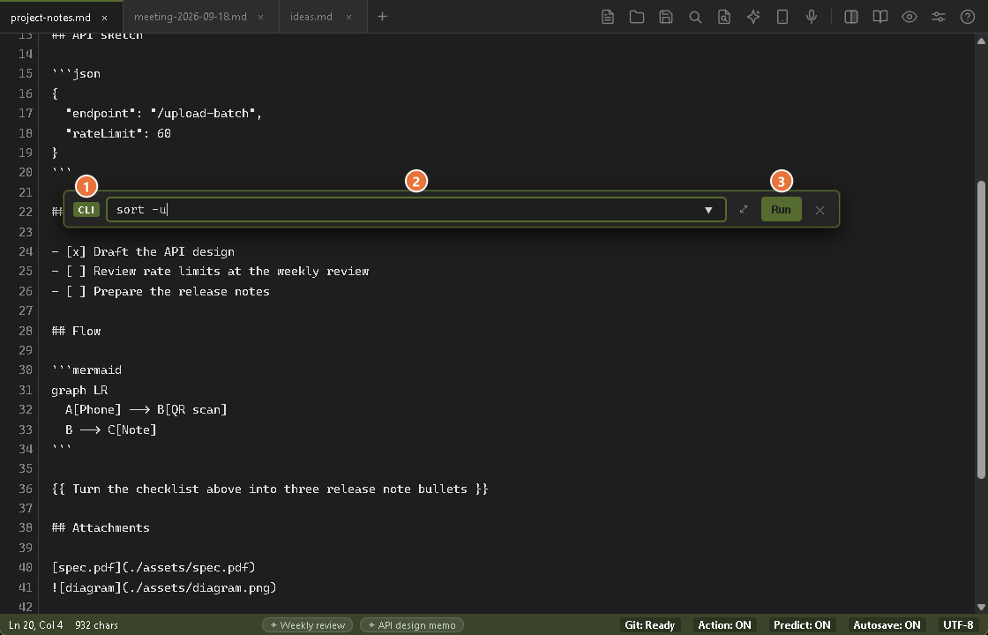The width and height of the screenshot is (988, 635).
Task: Close the CLI command bar
Action: 820,210
